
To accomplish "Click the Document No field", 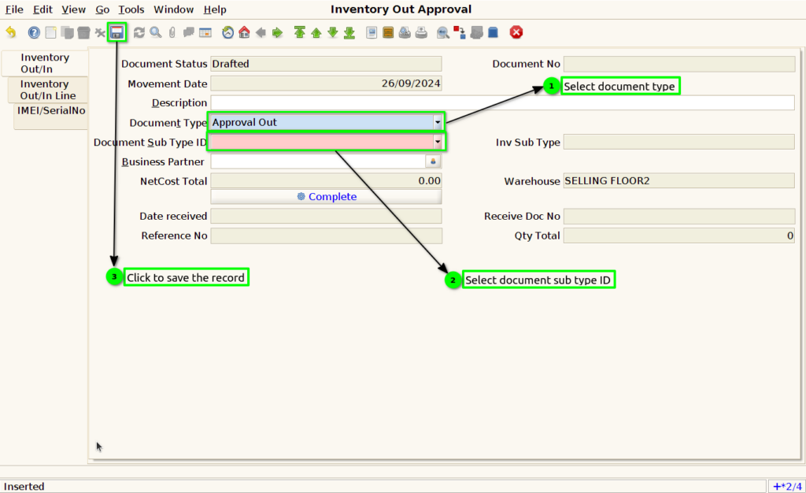I will [x=679, y=64].
